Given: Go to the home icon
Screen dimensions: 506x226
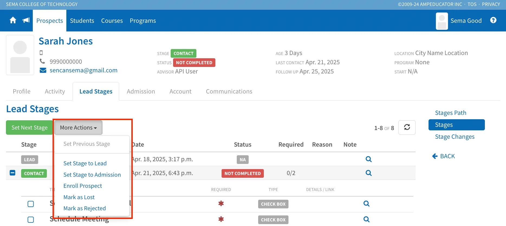Looking at the screenshot, I should point(13,20).
